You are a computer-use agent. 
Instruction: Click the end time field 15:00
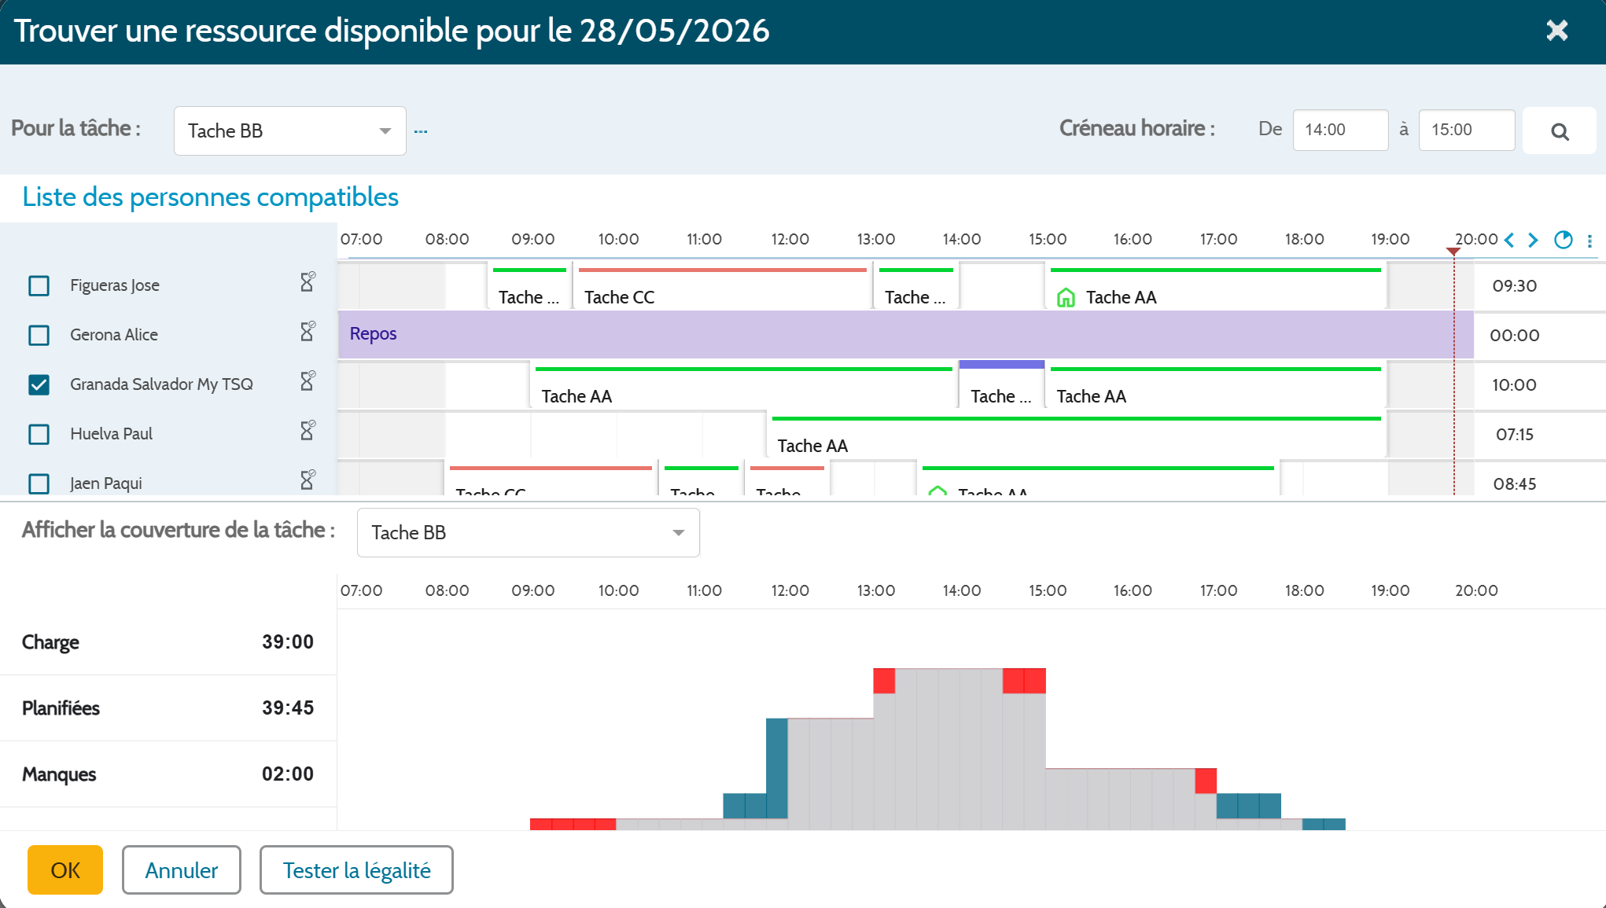pyautogui.click(x=1466, y=130)
